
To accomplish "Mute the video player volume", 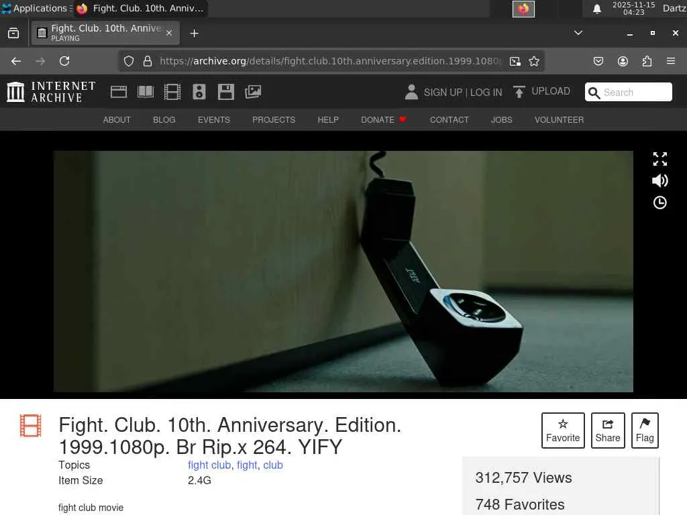I will pos(660,180).
